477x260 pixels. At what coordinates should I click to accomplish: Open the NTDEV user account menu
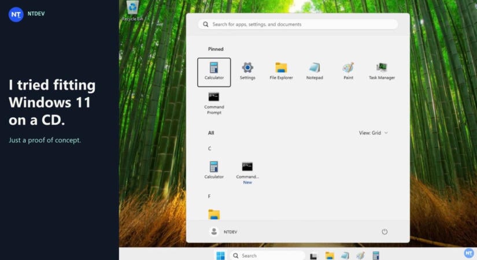click(x=223, y=232)
